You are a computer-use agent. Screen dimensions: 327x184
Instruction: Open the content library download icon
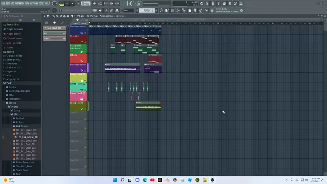click(241, 4)
